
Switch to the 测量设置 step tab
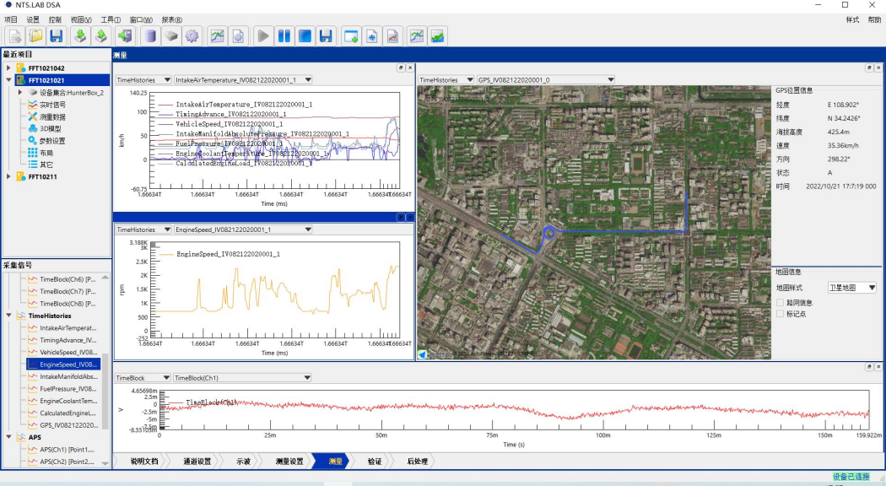pos(289,462)
